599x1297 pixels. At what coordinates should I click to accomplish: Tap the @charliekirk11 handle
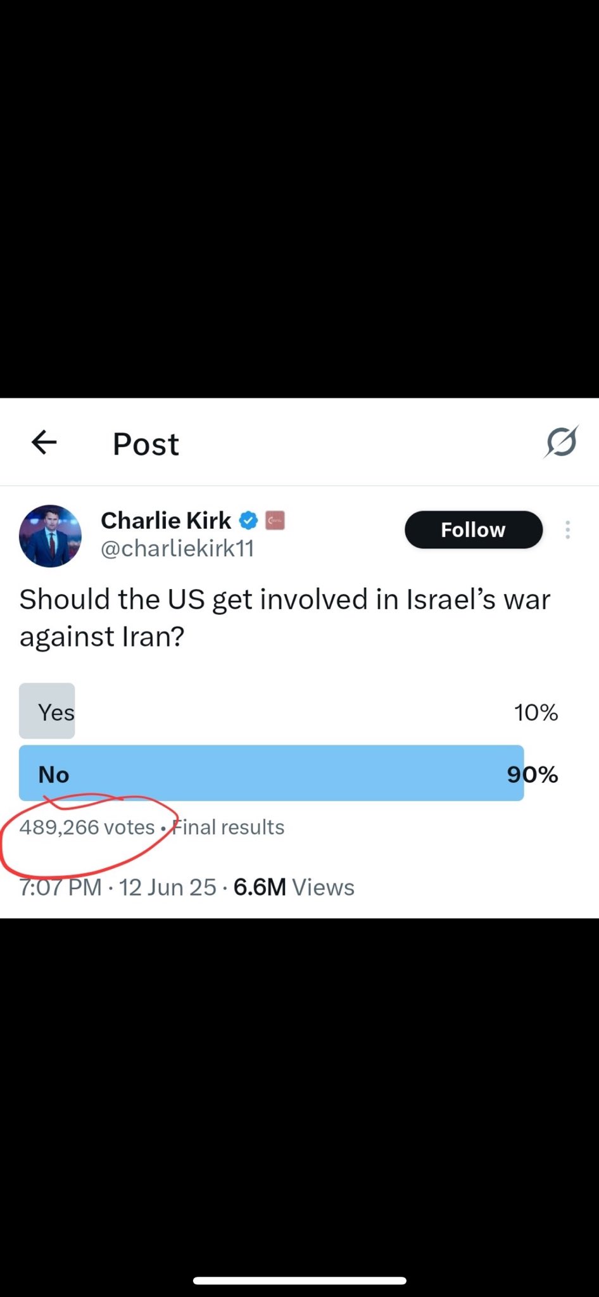(177, 548)
